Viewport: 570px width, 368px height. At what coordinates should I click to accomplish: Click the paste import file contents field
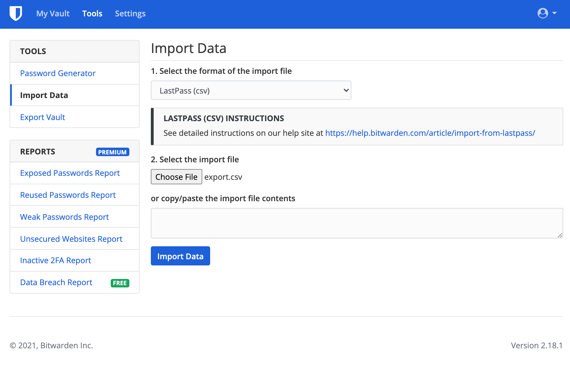356,222
